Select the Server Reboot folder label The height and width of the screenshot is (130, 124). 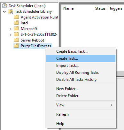tap(32, 40)
